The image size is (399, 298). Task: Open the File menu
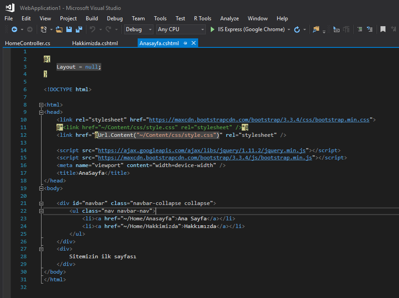pos(9,19)
